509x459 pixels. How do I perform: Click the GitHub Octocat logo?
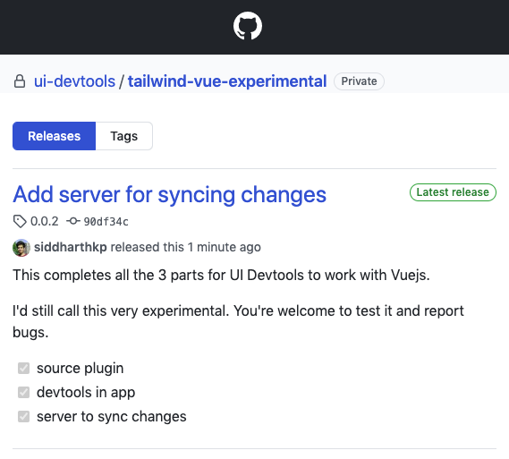pos(248,26)
